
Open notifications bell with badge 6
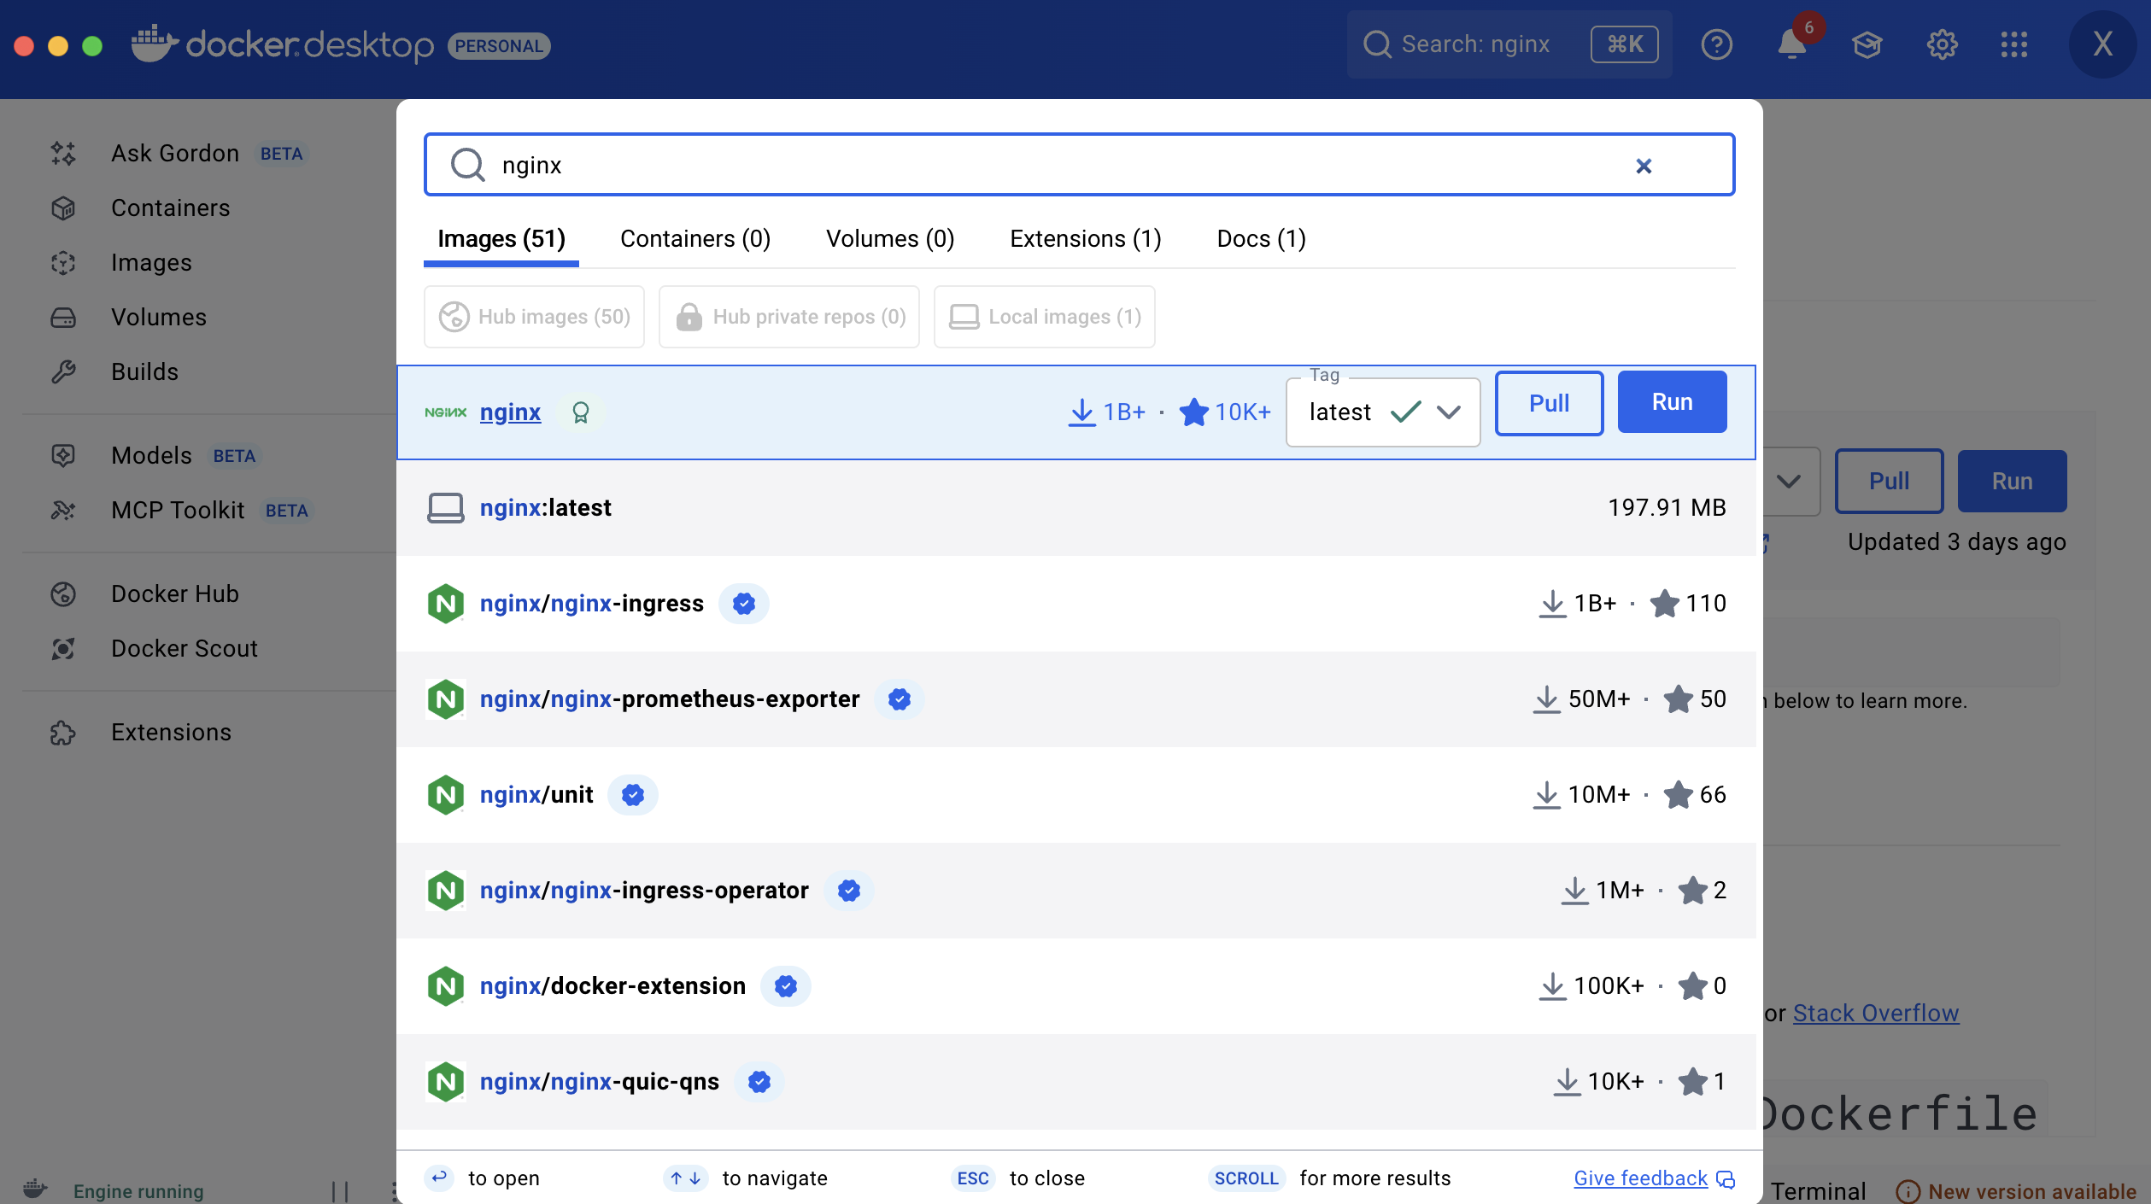click(1792, 44)
